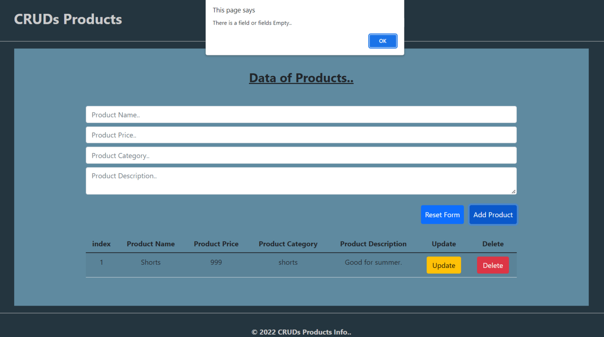Click the Data of Products heading
This screenshot has width=604, height=337.
[301, 78]
